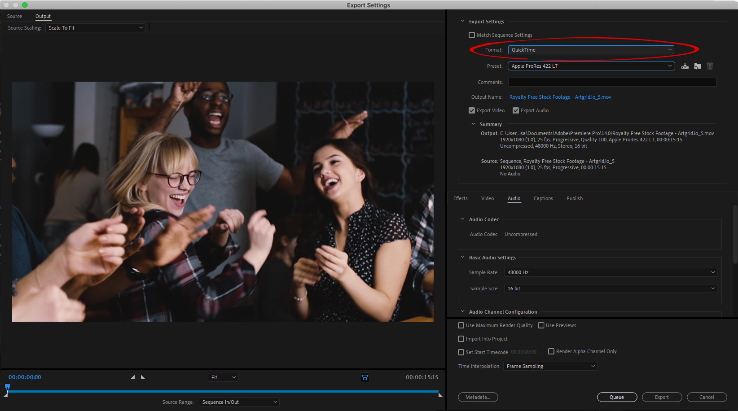This screenshot has width=738, height=411.
Task: Open the Time Interpolation dropdown
Action: (550, 366)
